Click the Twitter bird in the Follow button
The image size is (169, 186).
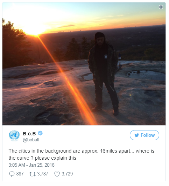[x=136, y=135]
